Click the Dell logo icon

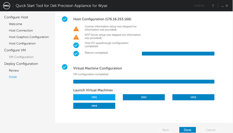[7, 6]
